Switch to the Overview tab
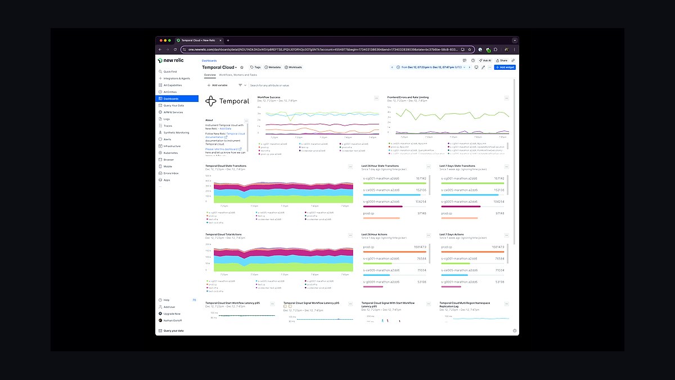675x380 pixels. tap(210, 75)
